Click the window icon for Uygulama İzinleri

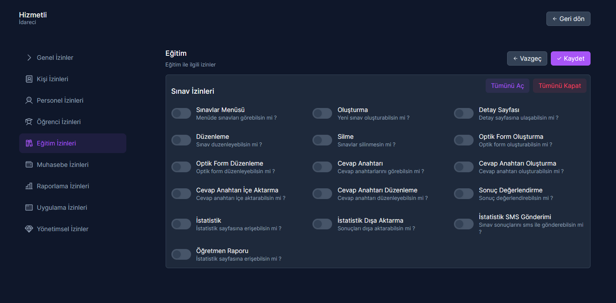click(x=29, y=208)
